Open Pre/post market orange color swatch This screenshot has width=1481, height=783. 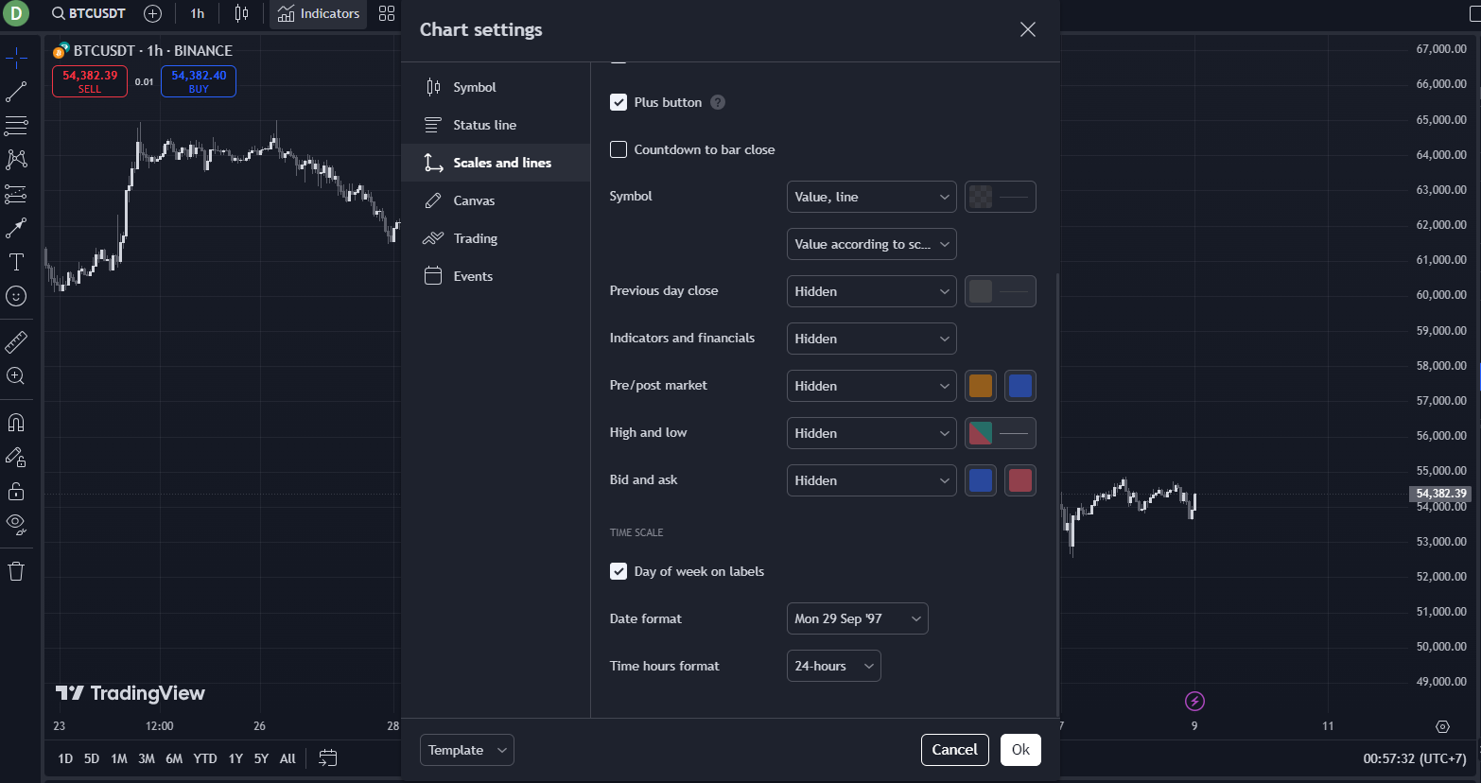click(981, 386)
